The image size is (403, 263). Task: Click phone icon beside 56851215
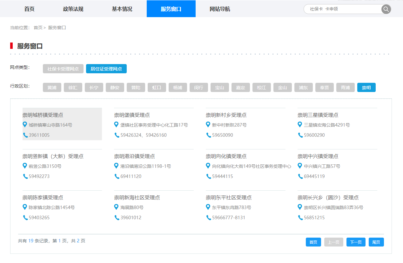click(300, 218)
